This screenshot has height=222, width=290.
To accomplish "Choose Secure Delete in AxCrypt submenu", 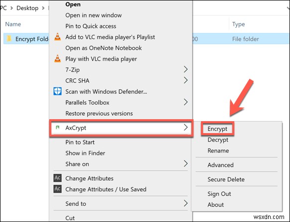I will click(x=226, y=179).
